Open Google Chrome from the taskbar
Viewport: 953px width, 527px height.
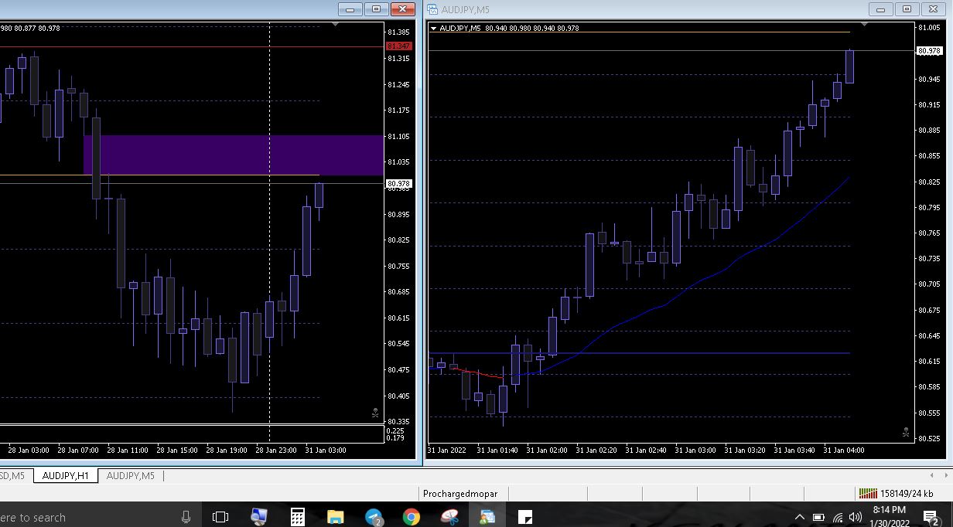pos(411,517)
